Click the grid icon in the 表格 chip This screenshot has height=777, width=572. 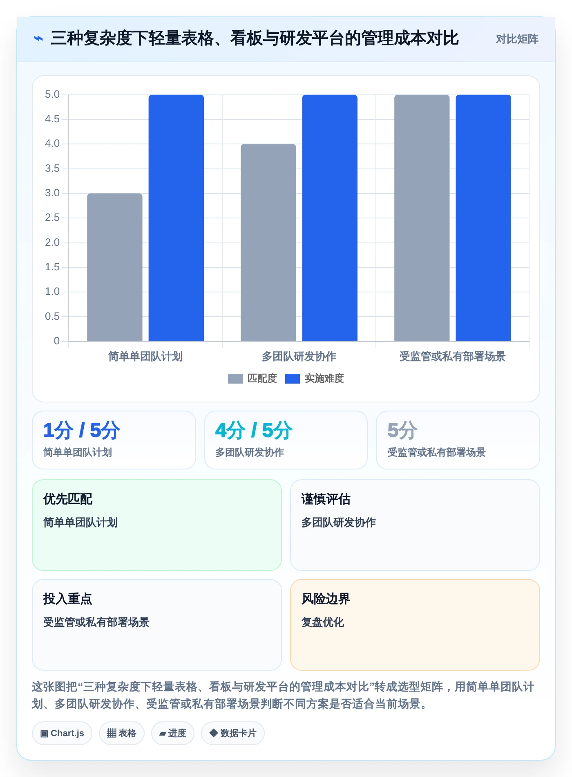coord(112,733)
